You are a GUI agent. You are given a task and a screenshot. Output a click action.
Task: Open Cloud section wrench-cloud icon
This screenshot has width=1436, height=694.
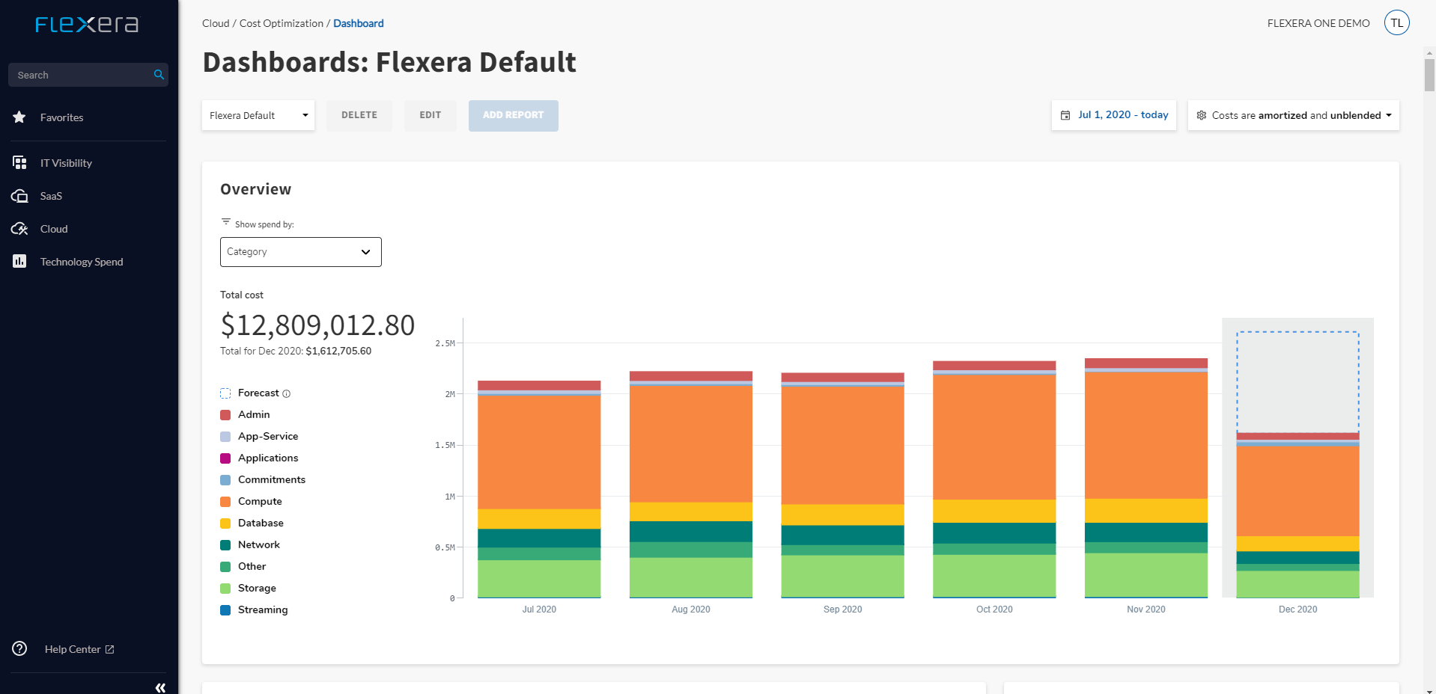(x=19, y=229)
